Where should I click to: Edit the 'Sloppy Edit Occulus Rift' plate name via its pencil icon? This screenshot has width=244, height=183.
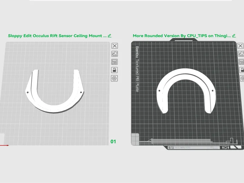(109, 36)
